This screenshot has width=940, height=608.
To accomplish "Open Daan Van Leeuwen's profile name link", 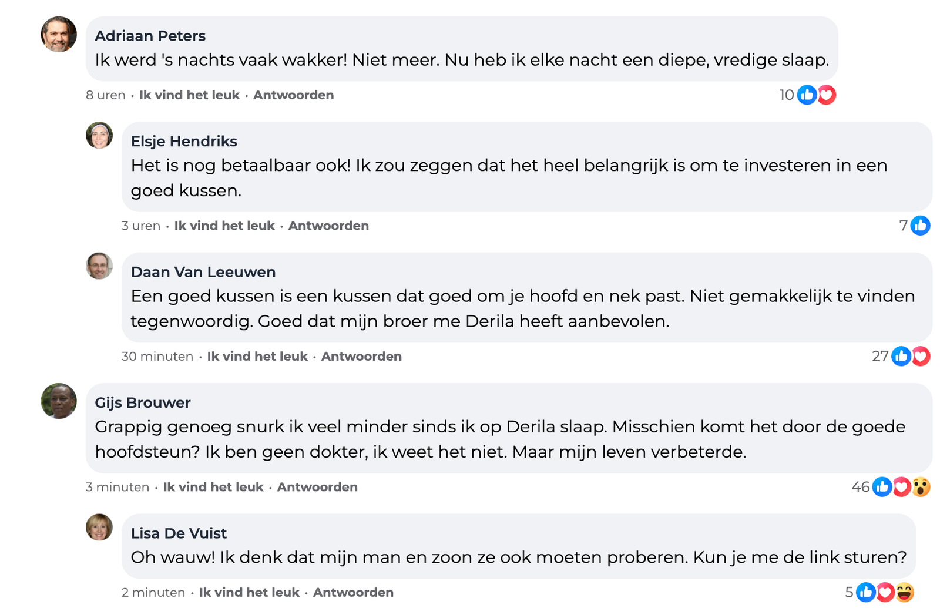I will (203, 272).
